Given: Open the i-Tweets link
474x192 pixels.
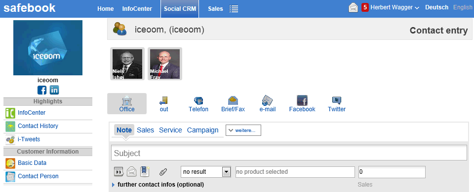Looking at the screenshot, I should click(x=29, y=139).
